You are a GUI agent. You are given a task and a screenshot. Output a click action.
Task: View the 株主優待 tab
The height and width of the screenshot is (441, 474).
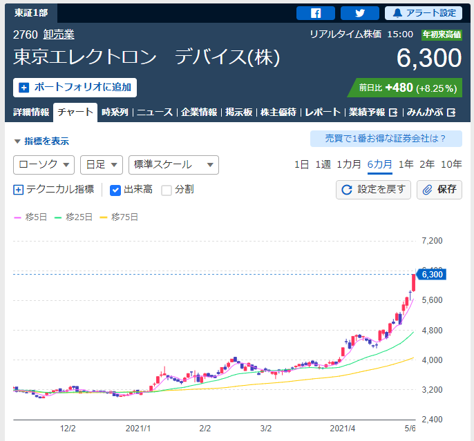tap(278, 112)
